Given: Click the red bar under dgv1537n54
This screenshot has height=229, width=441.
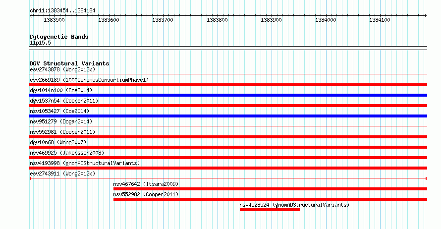Looking at the screenshot, I should point(228,106).
